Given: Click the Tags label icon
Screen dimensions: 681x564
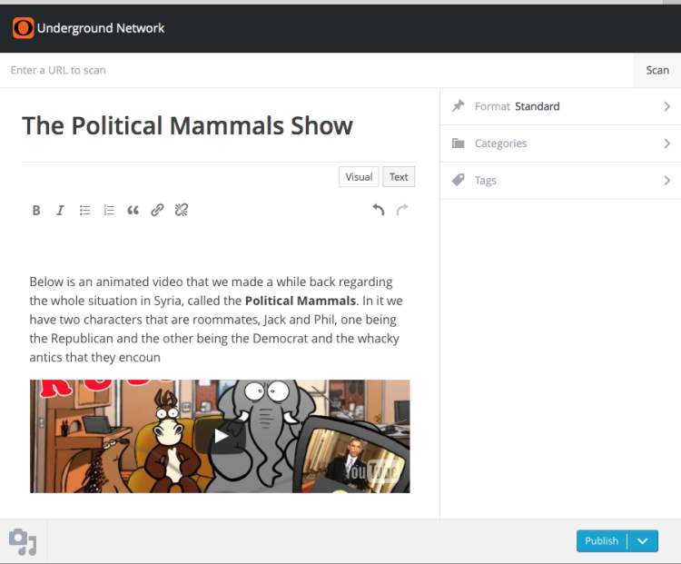Looking at the screenshot, I should (459, 180).
